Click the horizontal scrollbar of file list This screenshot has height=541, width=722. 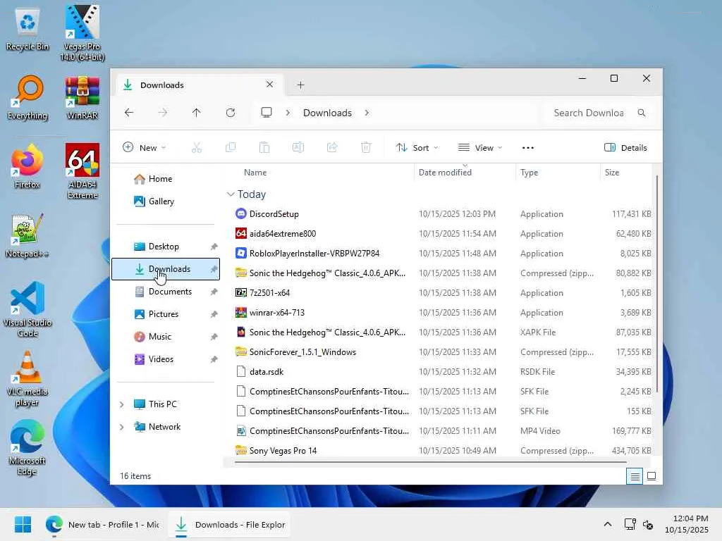click(x=431, y=462)
